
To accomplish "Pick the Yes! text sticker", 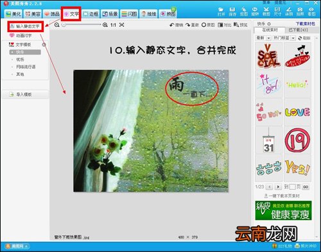I will click(x=297, y=168).
